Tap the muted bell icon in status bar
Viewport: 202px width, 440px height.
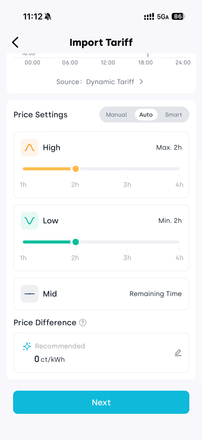click(48, 16)
